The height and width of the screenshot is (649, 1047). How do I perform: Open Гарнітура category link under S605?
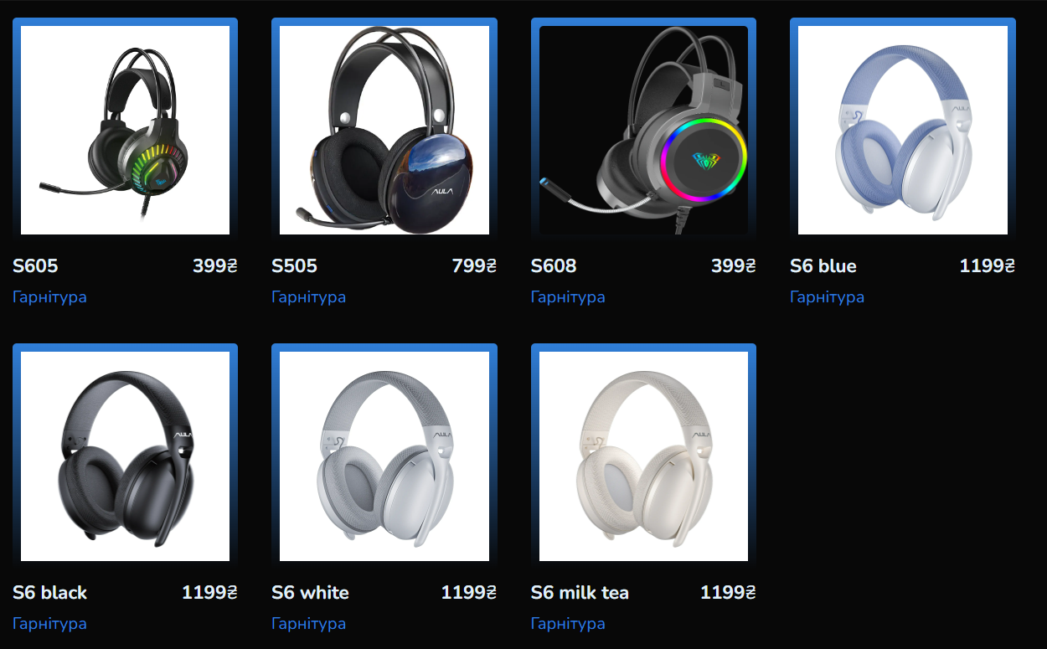[x=49, y=297]
